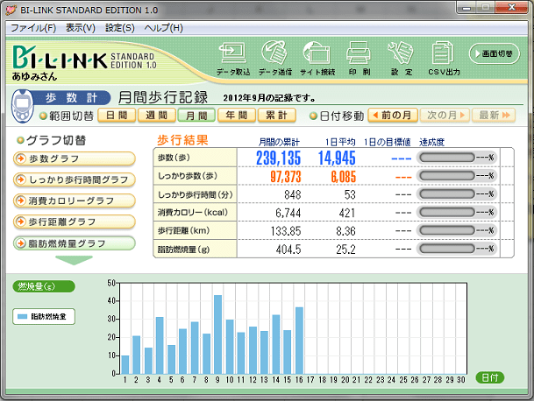Click しっかり歩行時間(分) row label
The height and width of the screenshot is (401, 534).
196,194
